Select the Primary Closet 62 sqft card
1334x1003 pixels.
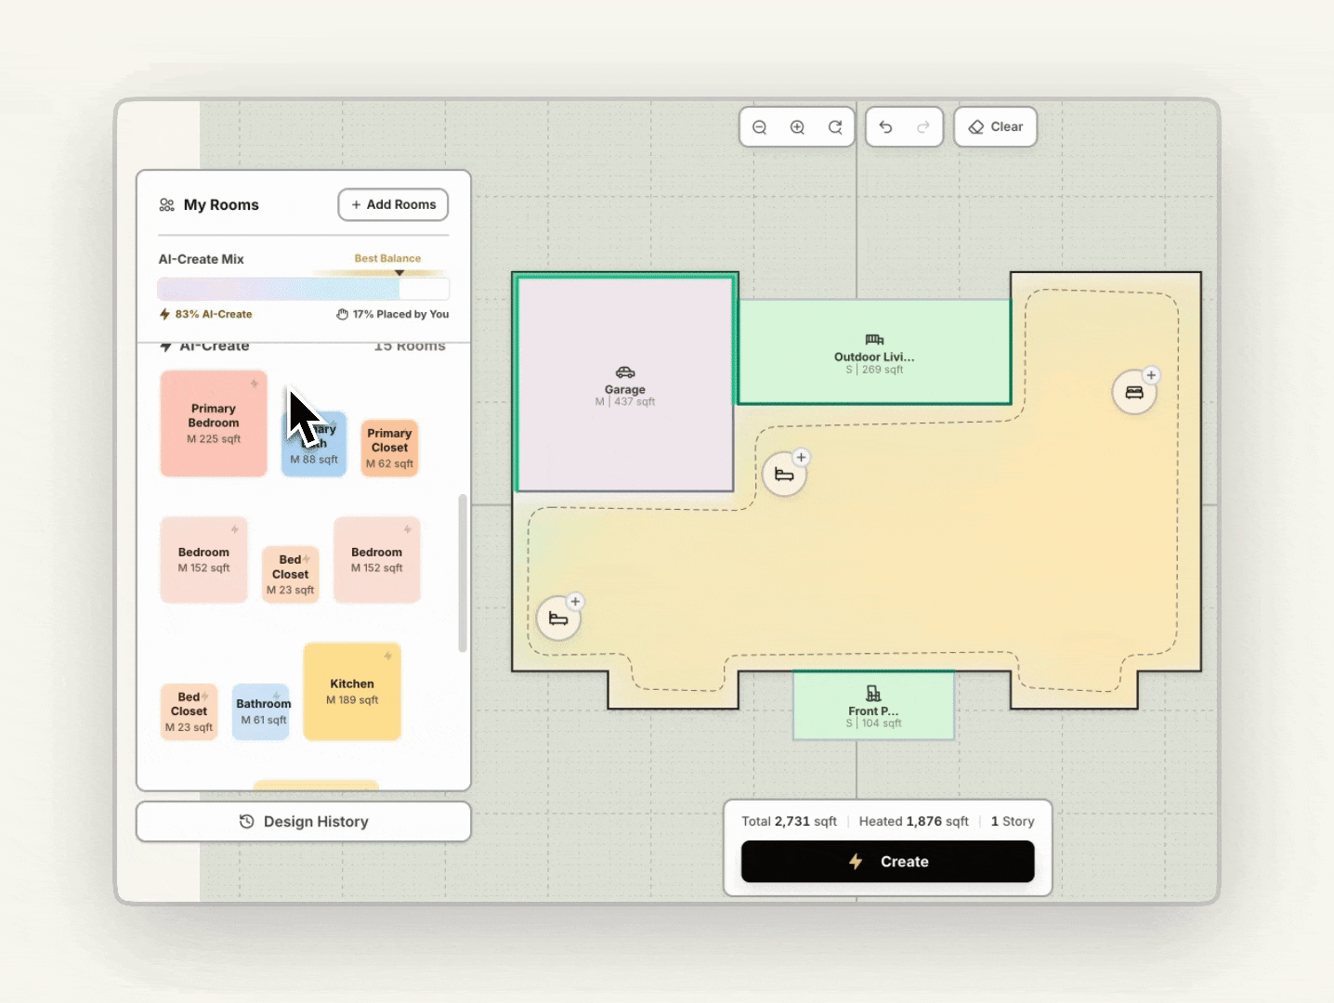(x=389, y=448)
